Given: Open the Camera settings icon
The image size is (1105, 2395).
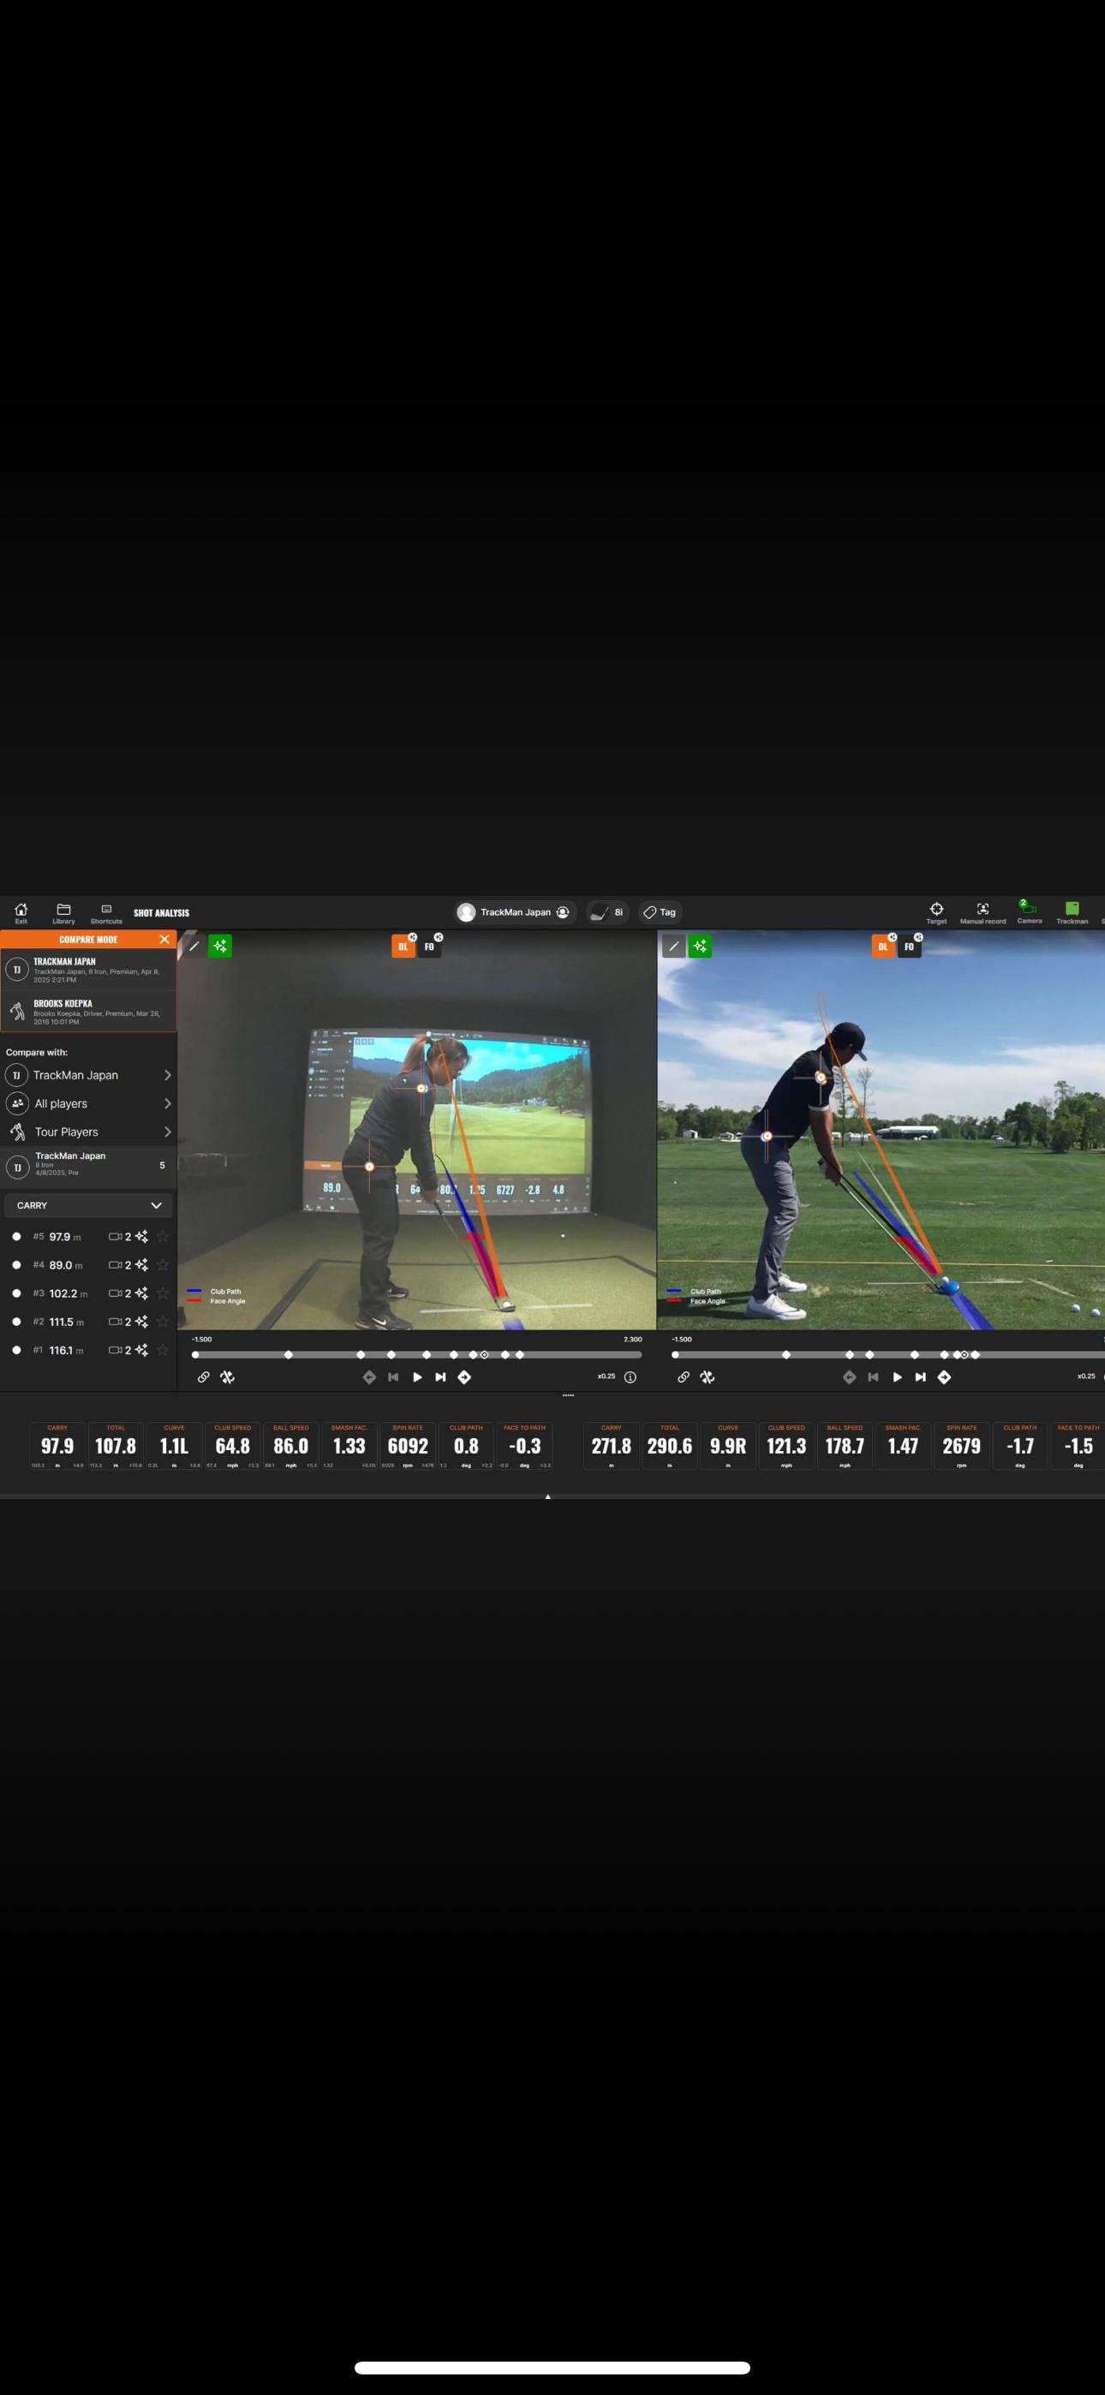Looking at the screenshot, I should coord(1029,911).
